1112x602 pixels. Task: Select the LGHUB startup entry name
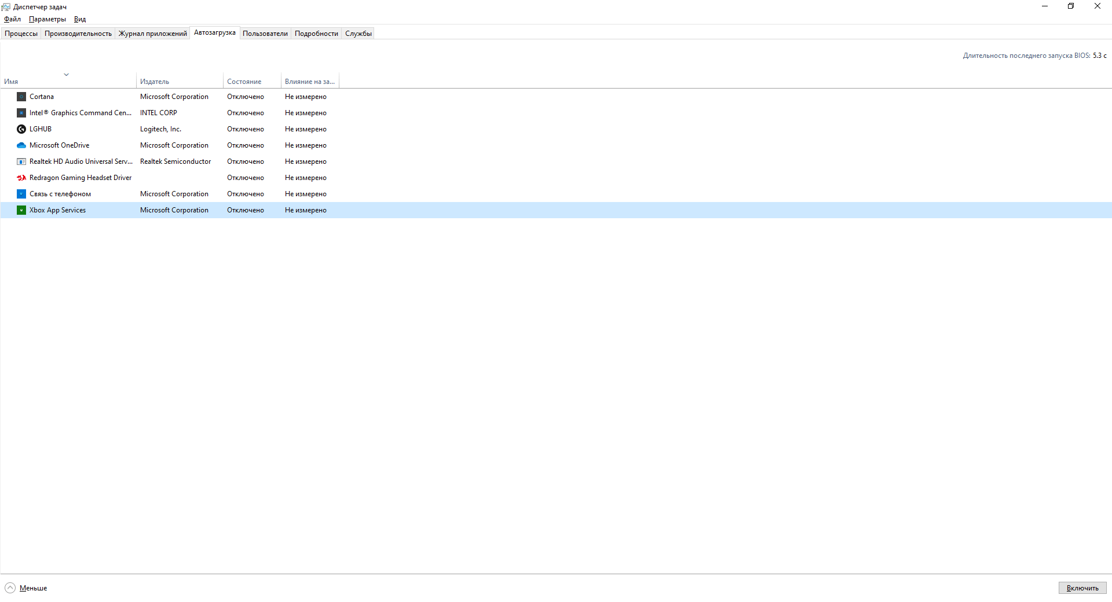coord(41,129)
